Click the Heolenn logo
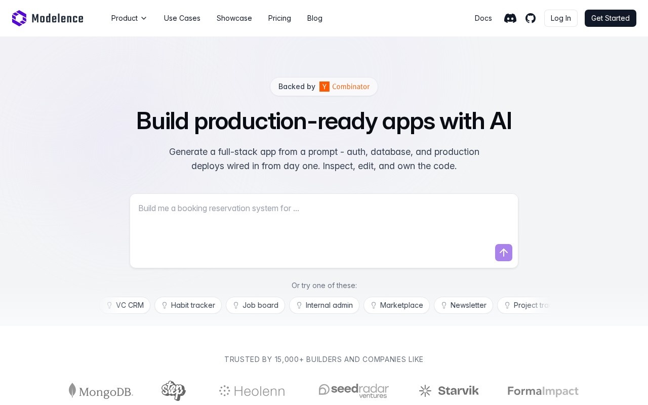The image size is (648, 405). [252, 391]
